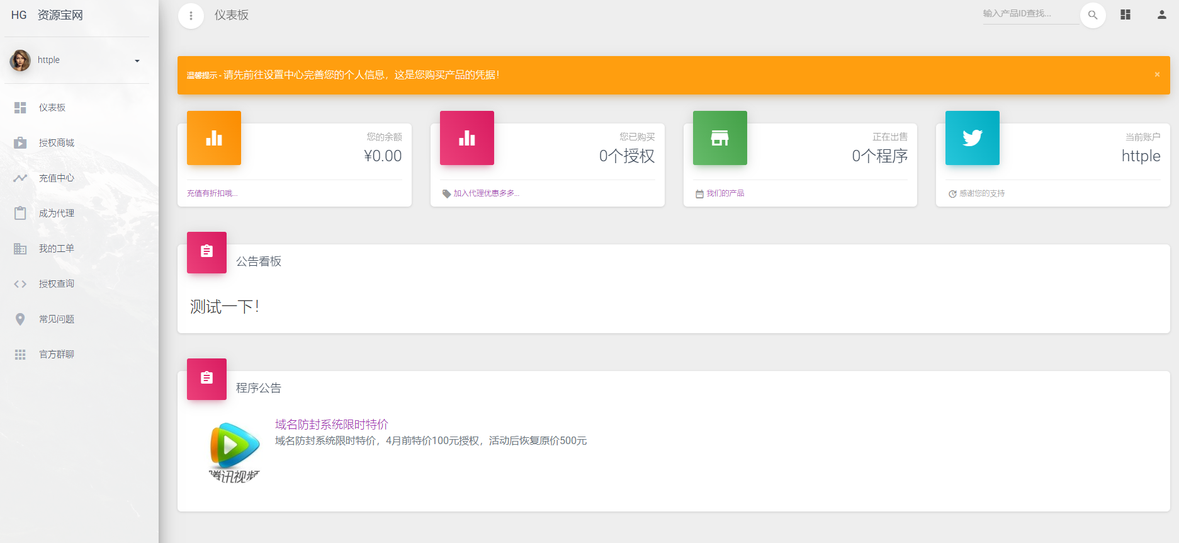Image resolution: width=1179 pixels, height=543 pixels.
Task: Open the dashboard grid icon in header
Action: (1125, 14)
